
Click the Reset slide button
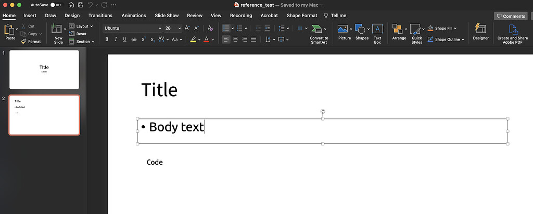78,34
